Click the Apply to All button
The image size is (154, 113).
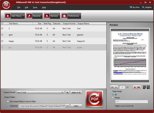tap(76, 92)
